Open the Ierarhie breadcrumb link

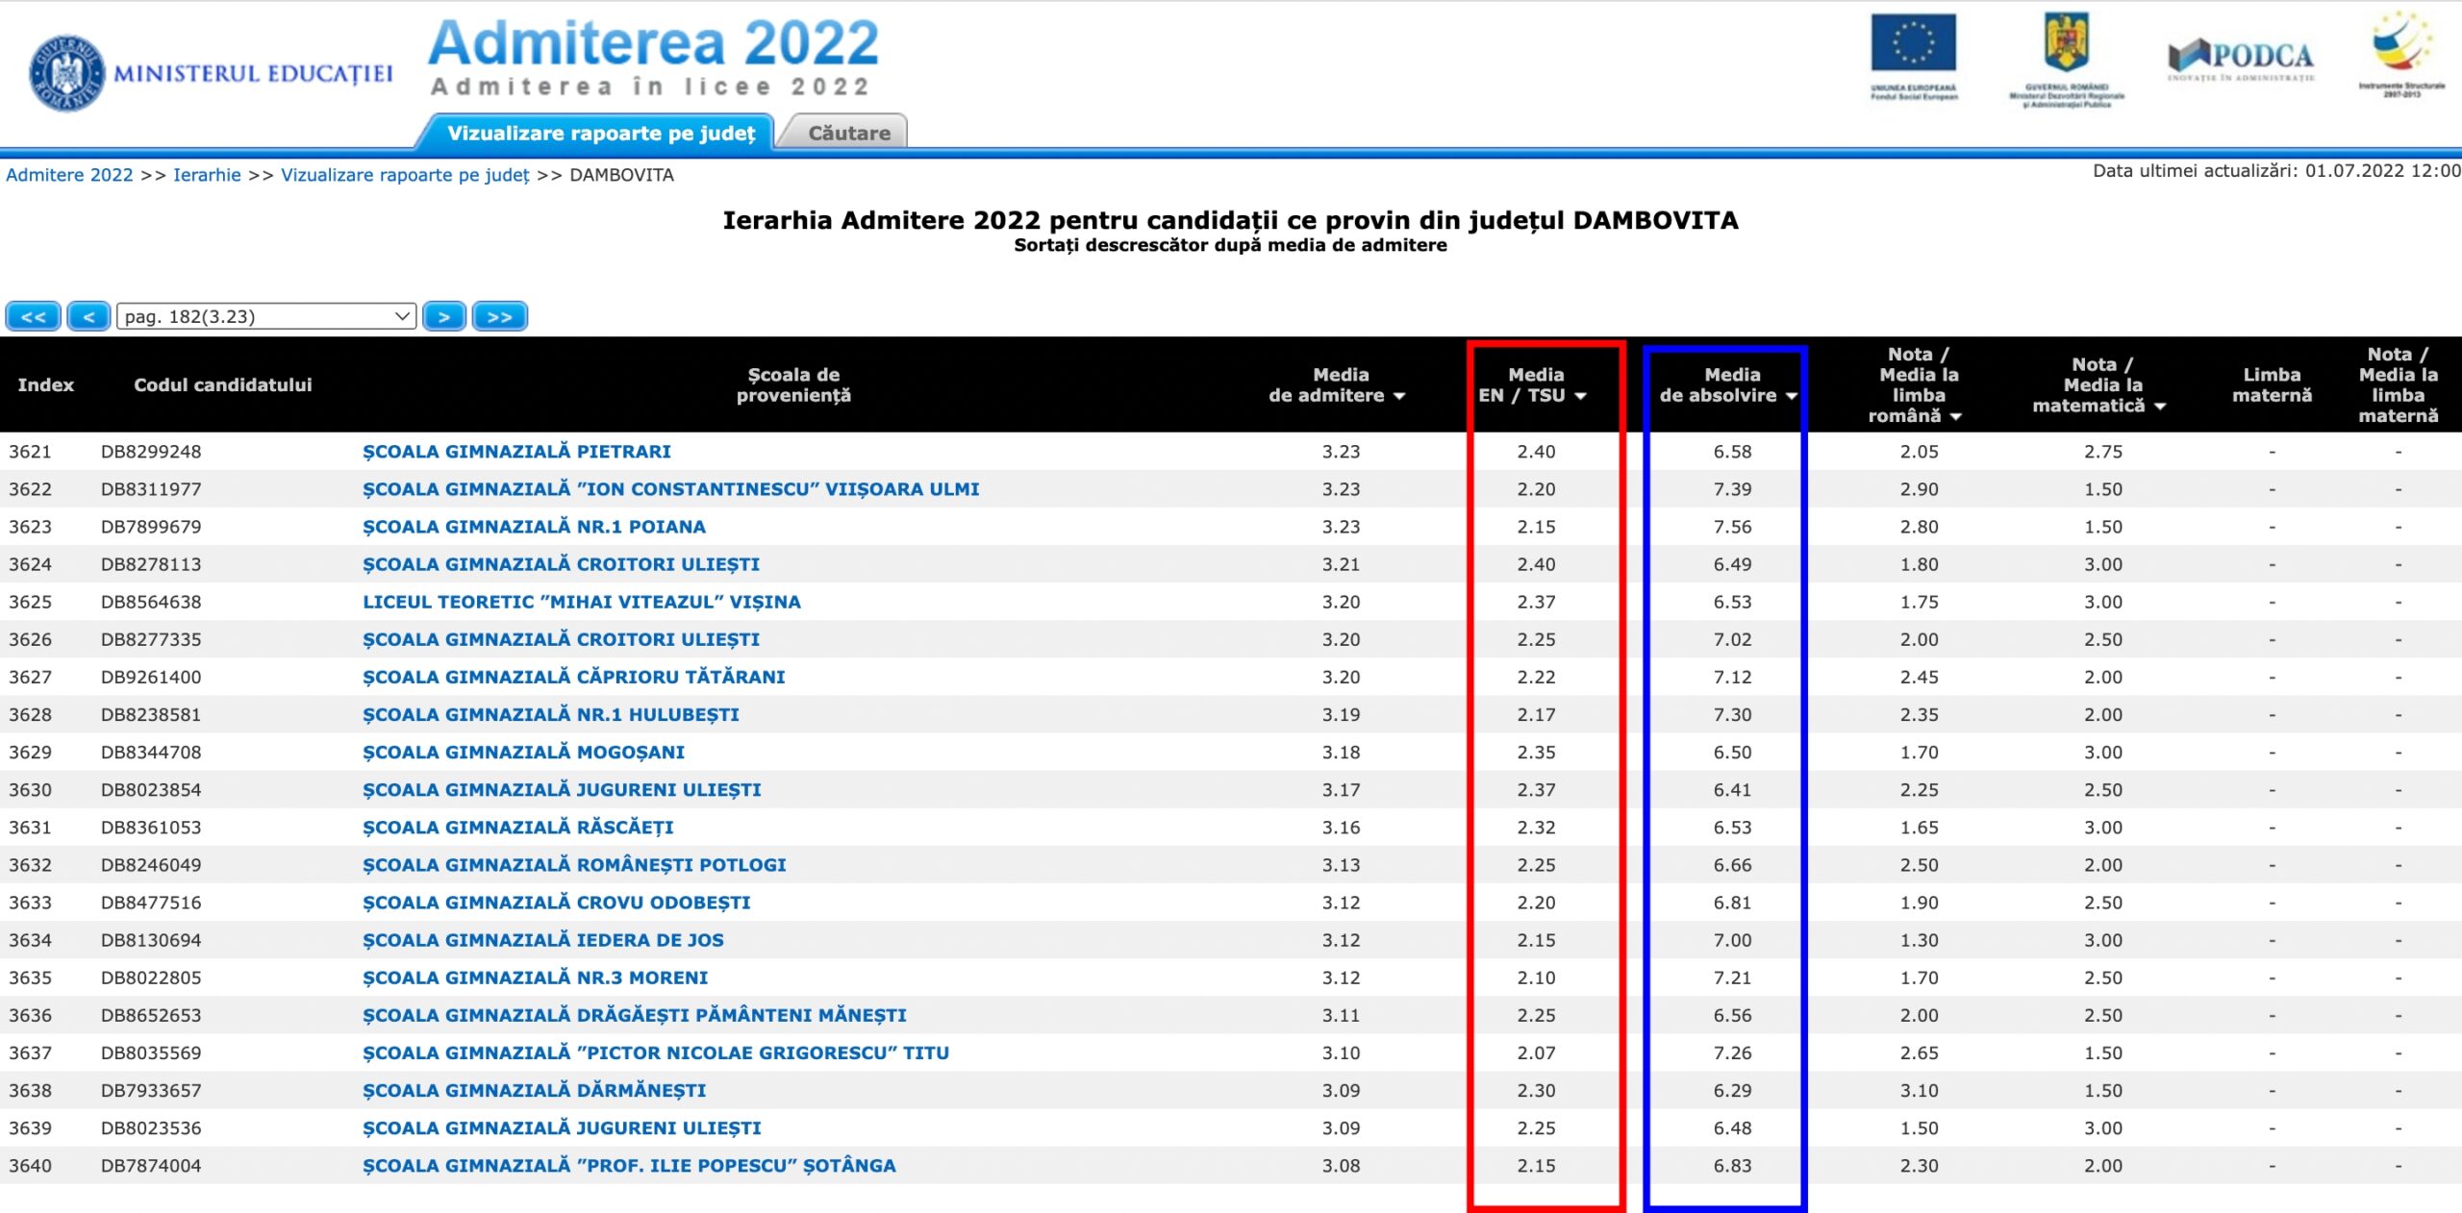[207, 175]
